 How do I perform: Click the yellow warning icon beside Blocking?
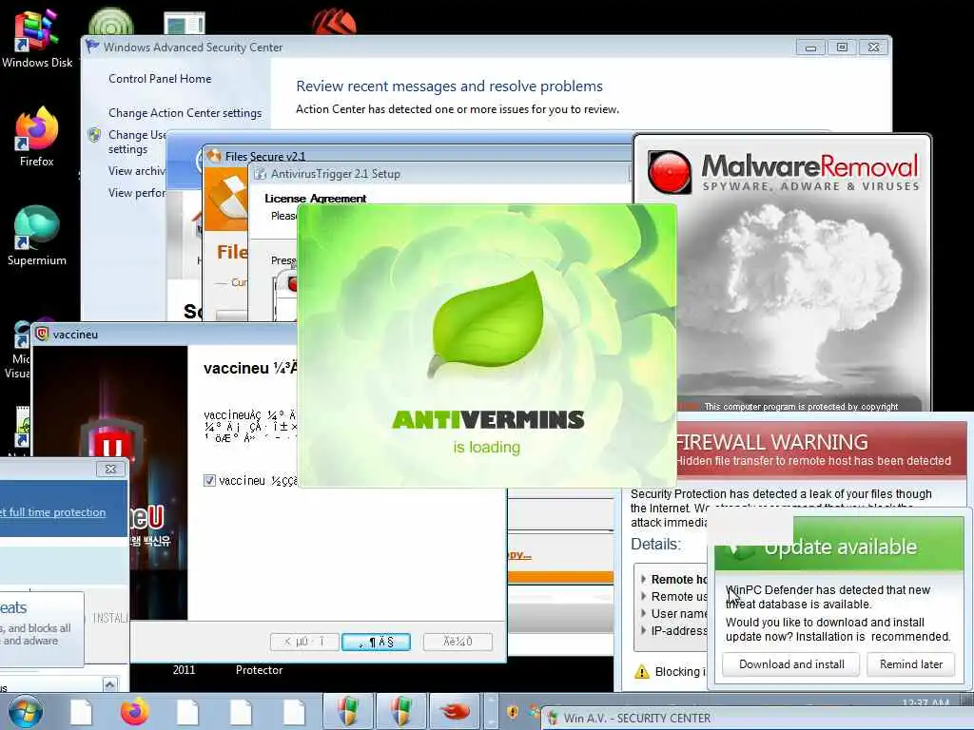point(641,672)
